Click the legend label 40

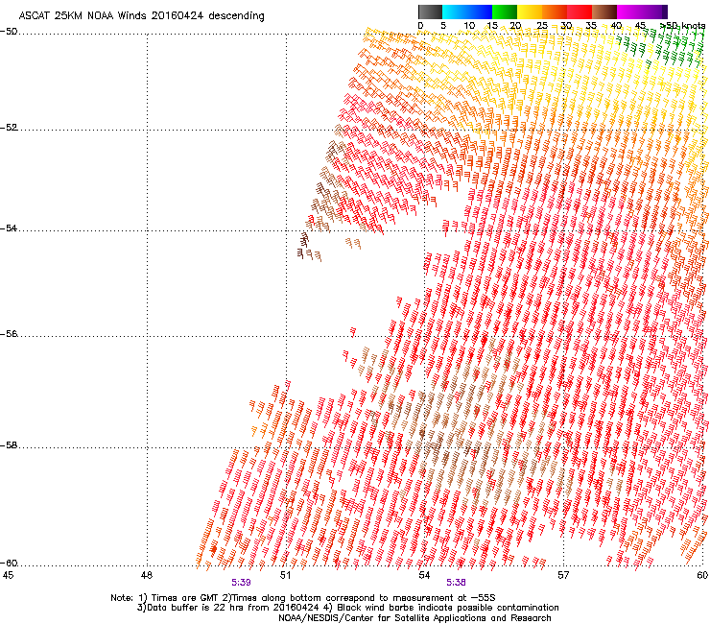616,26
